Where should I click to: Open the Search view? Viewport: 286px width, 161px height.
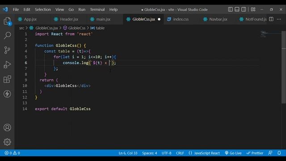7,35
